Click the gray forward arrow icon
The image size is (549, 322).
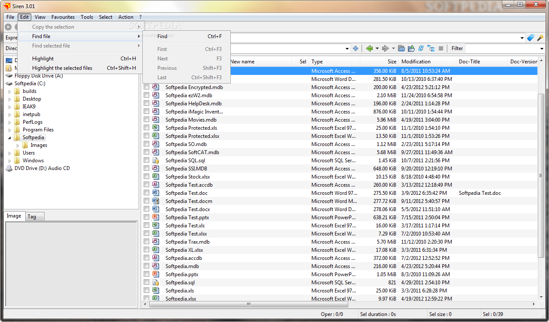[385, 48]
